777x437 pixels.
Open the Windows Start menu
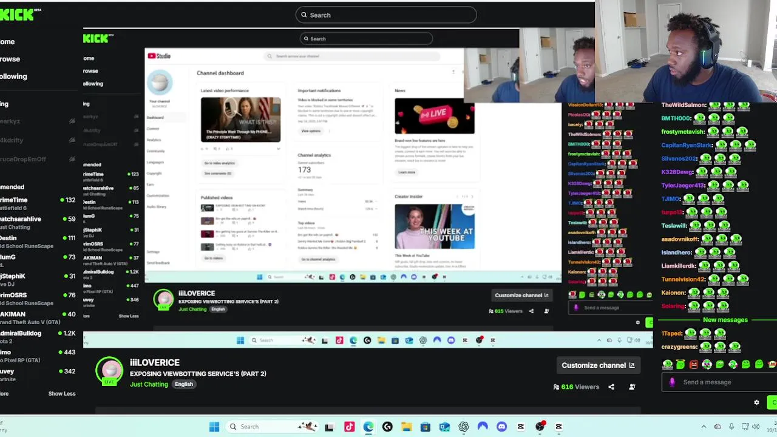click(214, 427)
